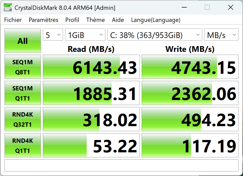Open the Fichier menu
Image resolution: width=243 pixels, height=176 pixels.
click(13, 20)
